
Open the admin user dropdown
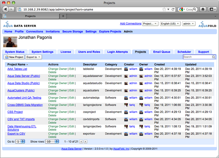(189, 24)
